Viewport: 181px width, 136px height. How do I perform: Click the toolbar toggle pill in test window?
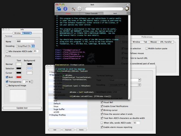tap(127, 5)
